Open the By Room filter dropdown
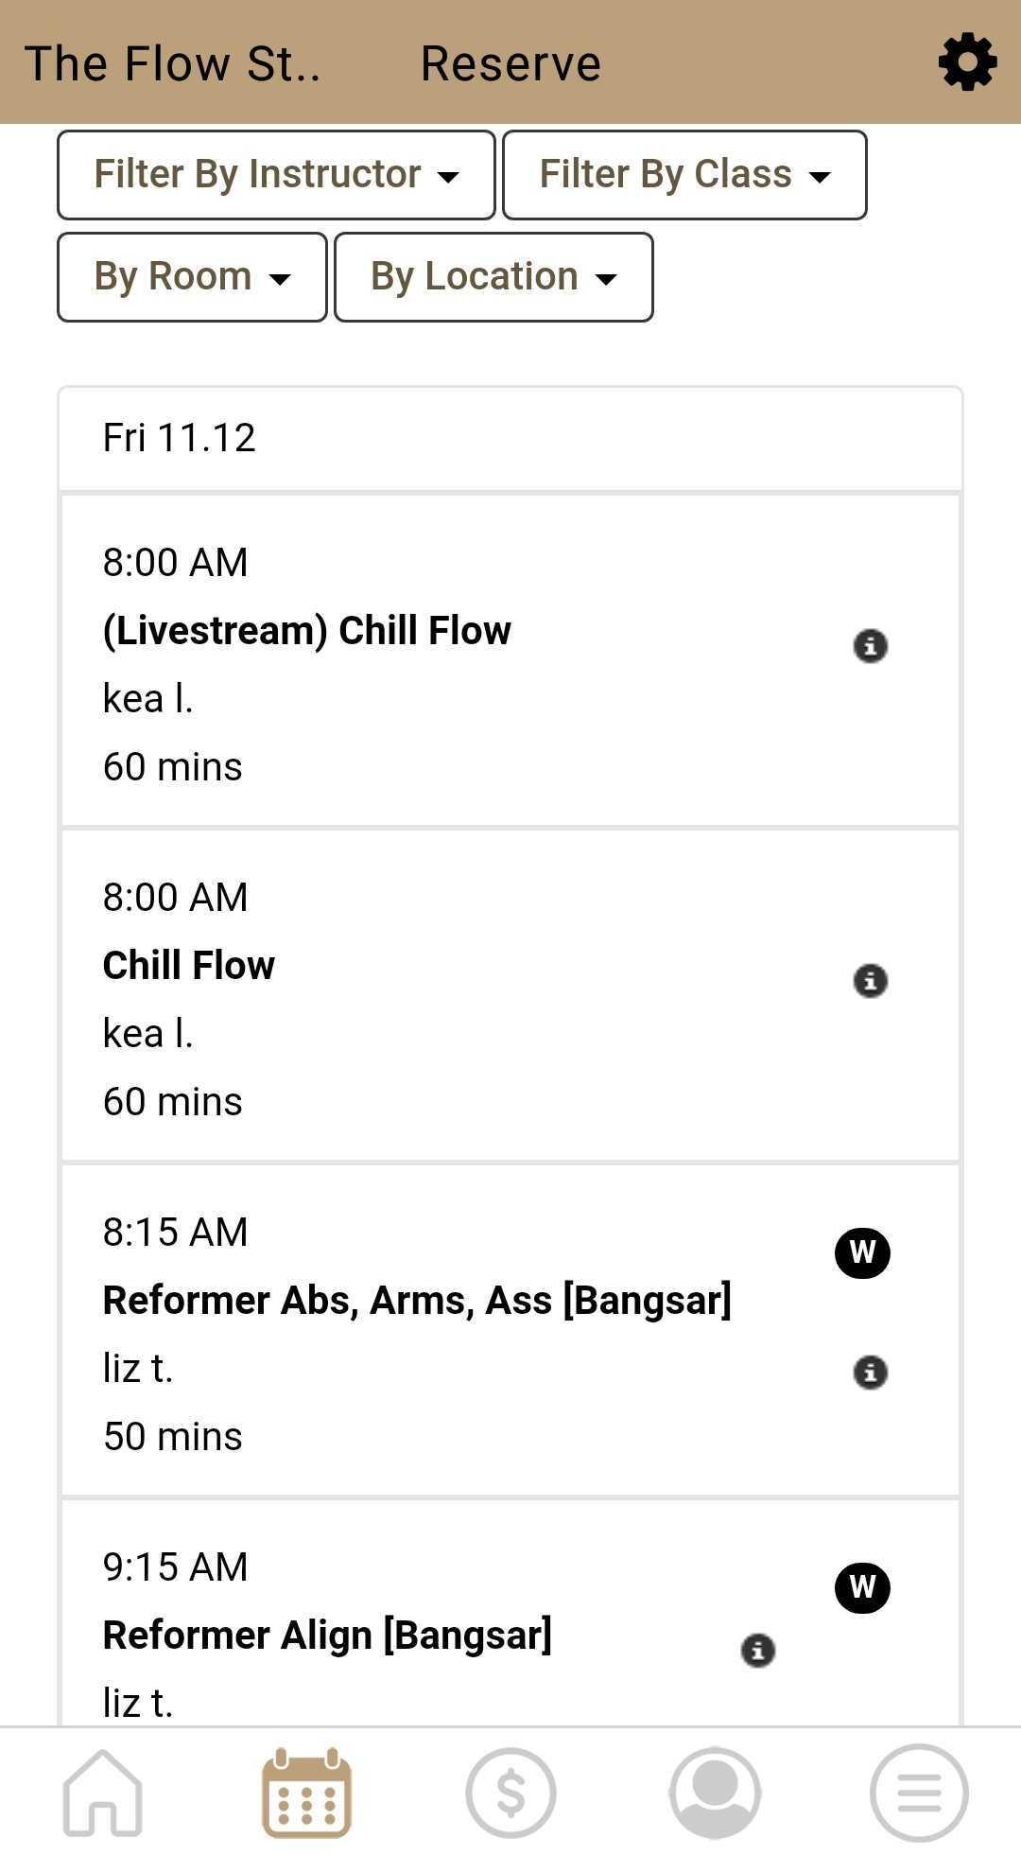This screenshot has width=1021, height=1855. point(192,277)
